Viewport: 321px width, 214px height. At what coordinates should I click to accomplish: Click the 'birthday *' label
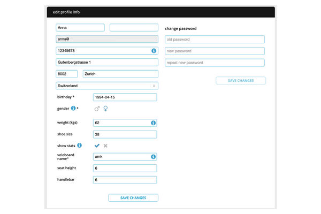tap(65, 97)
